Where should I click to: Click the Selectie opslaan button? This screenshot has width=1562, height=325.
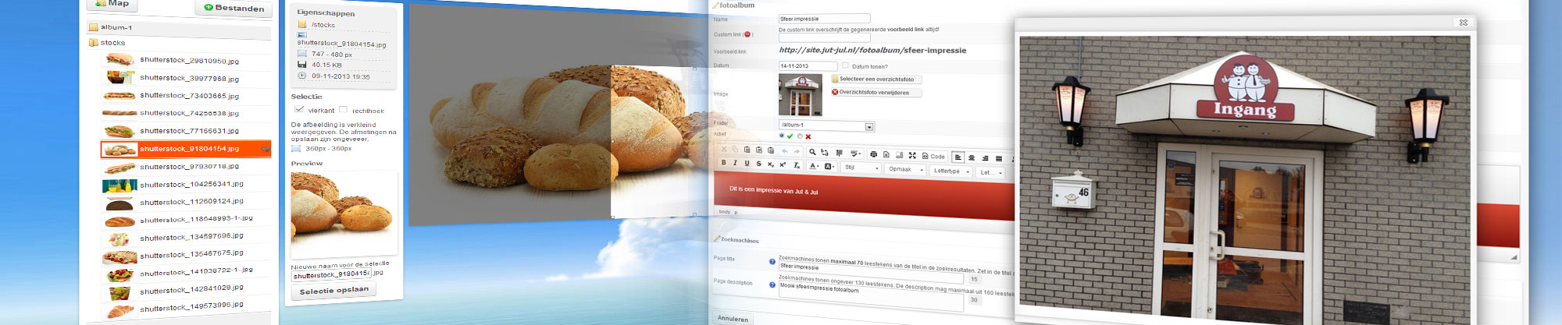coord(333,291)
